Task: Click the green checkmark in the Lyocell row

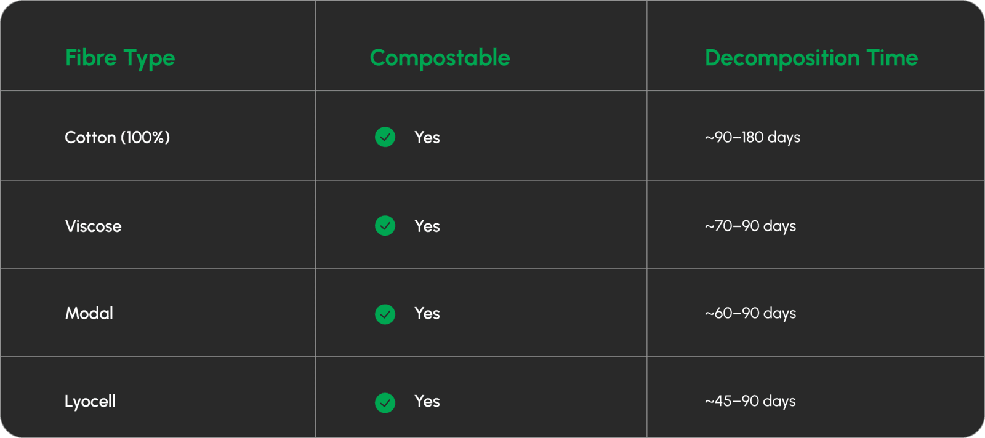Action: coord(385,402)
